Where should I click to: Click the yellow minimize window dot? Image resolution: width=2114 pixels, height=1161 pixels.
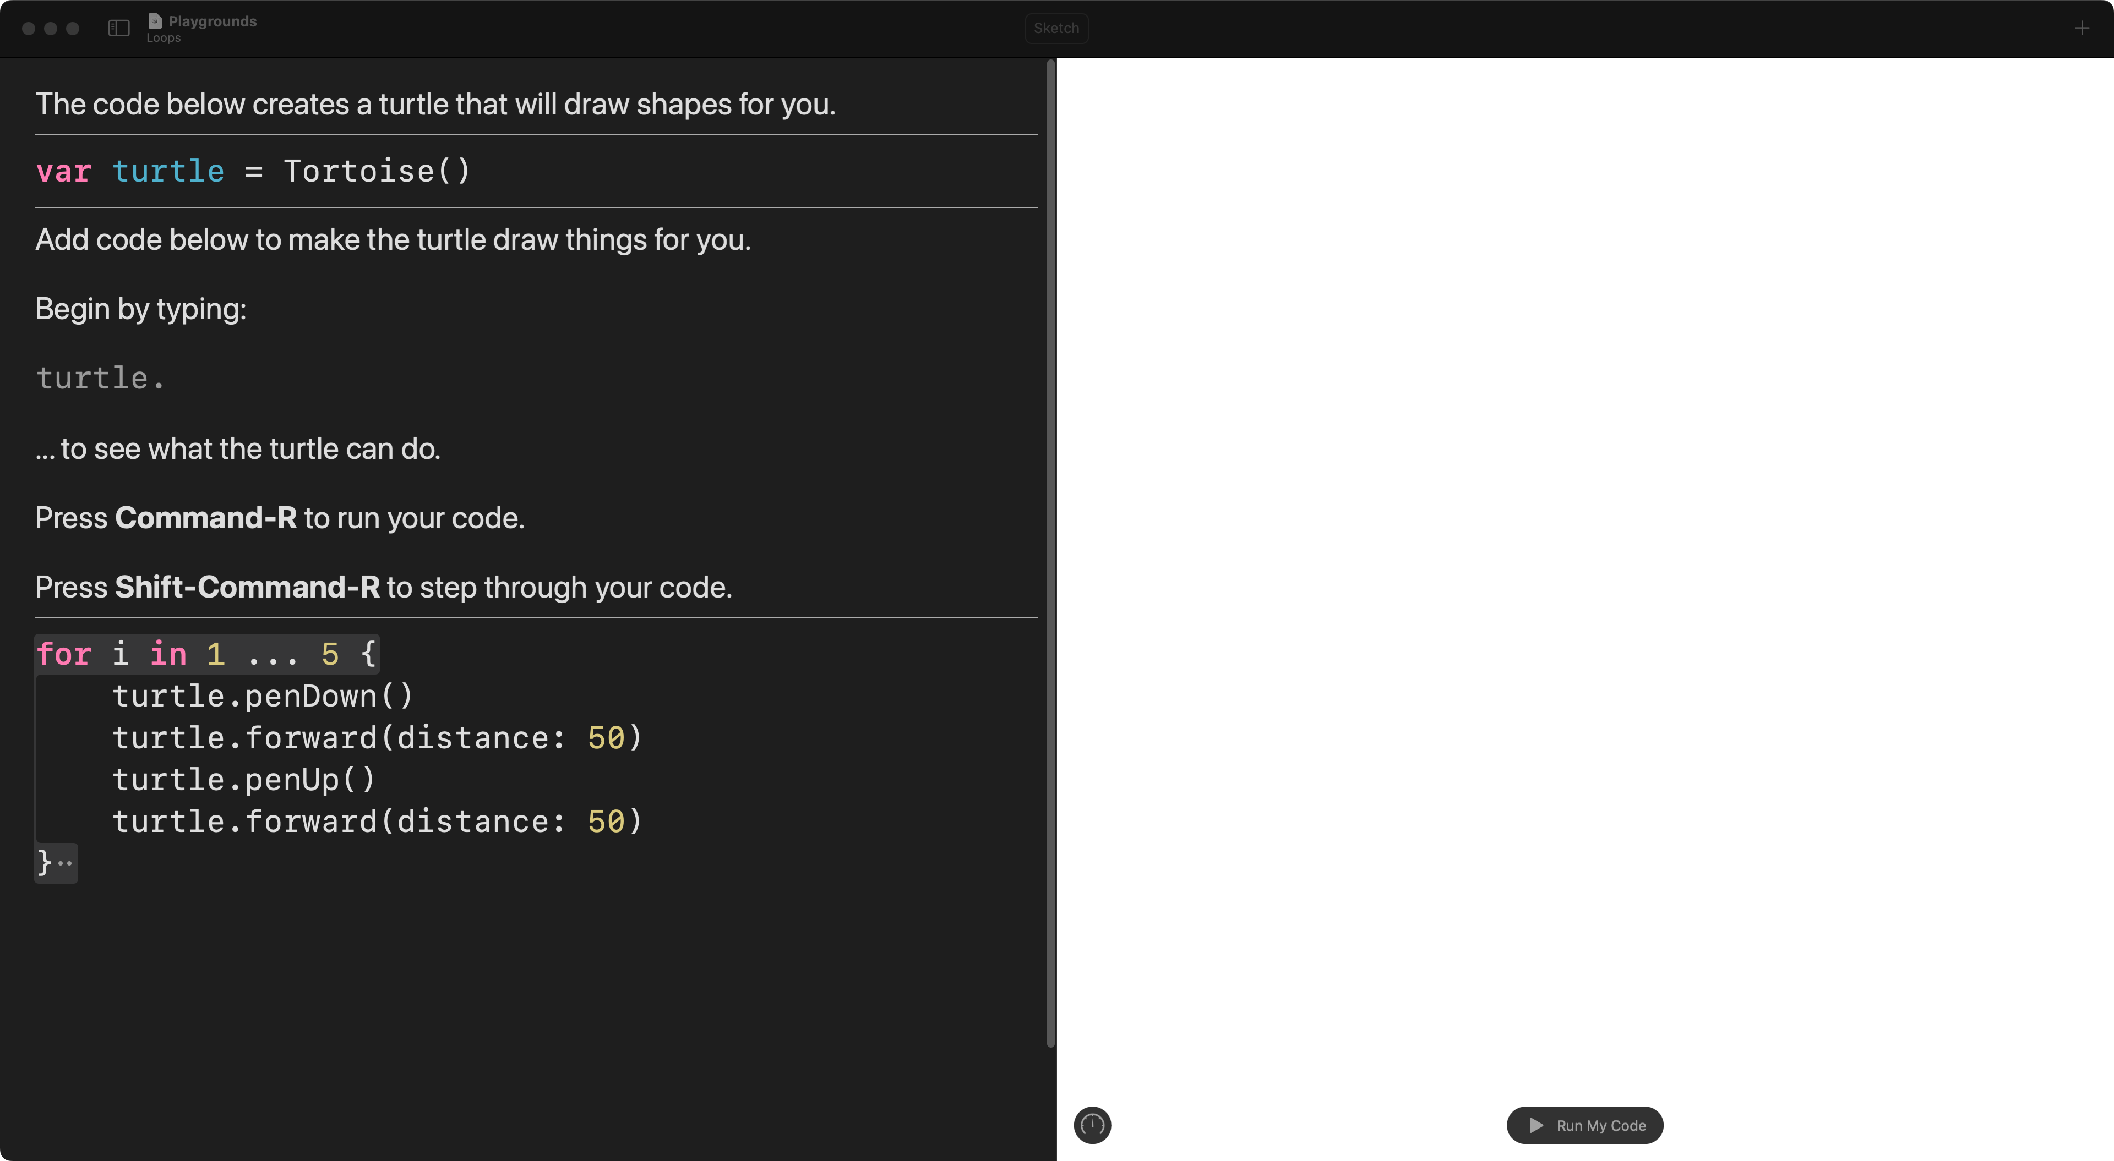50,28
